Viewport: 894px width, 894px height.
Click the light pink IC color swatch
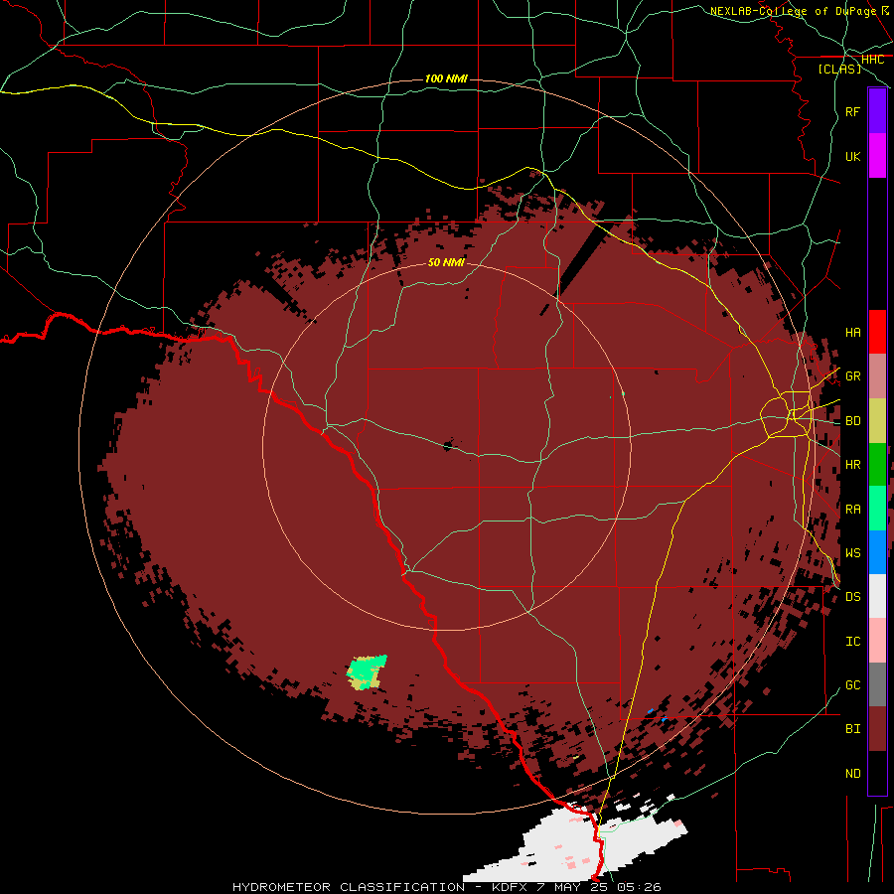877,641
